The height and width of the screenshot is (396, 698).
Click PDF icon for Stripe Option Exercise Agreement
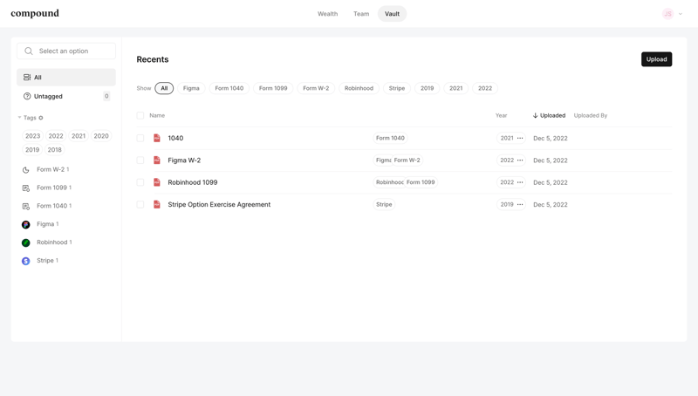(157, 205)
